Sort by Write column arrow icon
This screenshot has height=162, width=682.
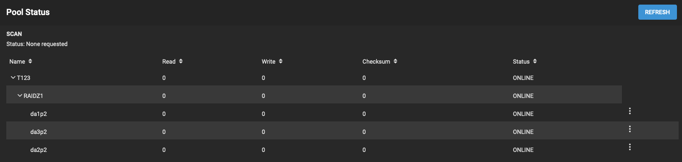(281, 61)
